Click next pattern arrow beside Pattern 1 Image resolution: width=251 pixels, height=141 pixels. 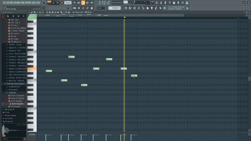pos(122,8)
